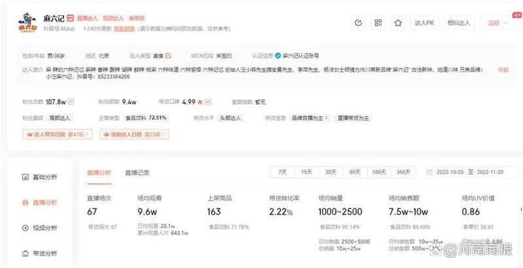
Task: Open the QR code icon button
Action: pos(379,23)
